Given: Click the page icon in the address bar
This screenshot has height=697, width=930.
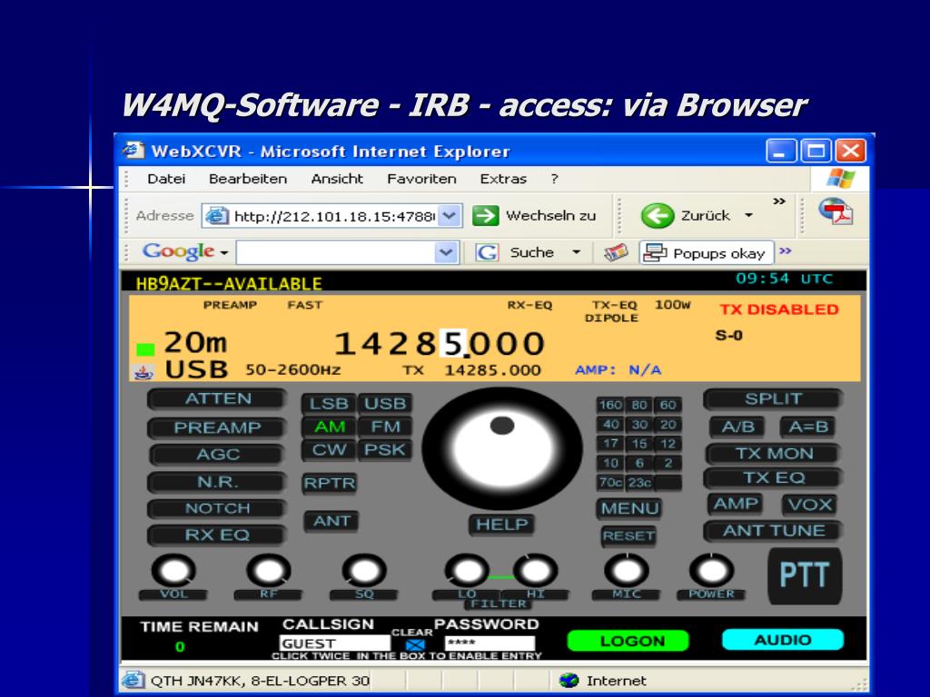Looking at the screenshot, I should pyautogui.click(x=217, y=216).
